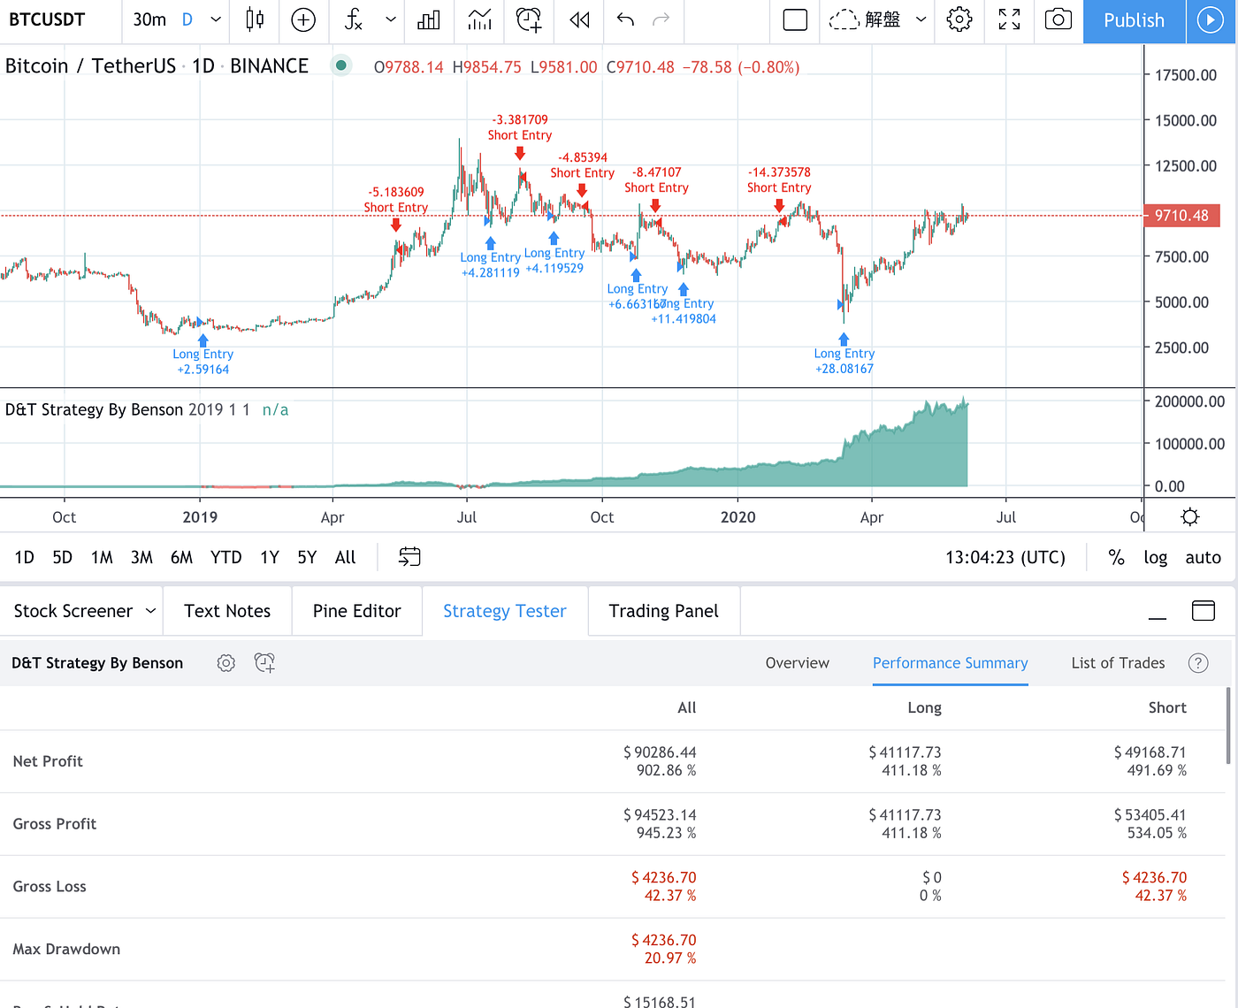Screen dimensions: 1238x1008
Task: Select the Strategy Tester tab
Action: pos(505,611)
